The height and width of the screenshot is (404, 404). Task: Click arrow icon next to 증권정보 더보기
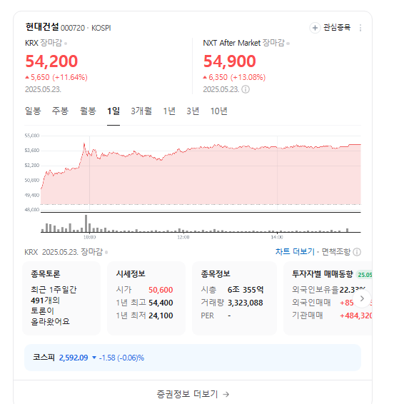click(226, 394)
